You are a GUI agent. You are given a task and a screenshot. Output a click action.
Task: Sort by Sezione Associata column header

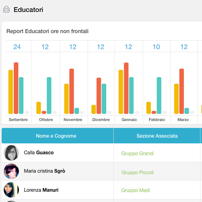pos(157,136)
